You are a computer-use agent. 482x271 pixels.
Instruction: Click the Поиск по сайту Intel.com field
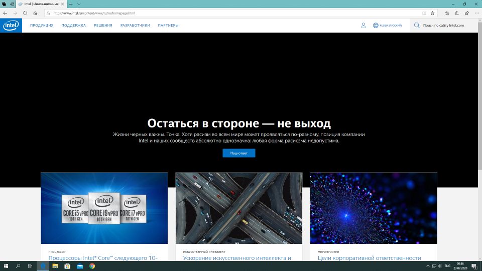[x=443, y=25]
